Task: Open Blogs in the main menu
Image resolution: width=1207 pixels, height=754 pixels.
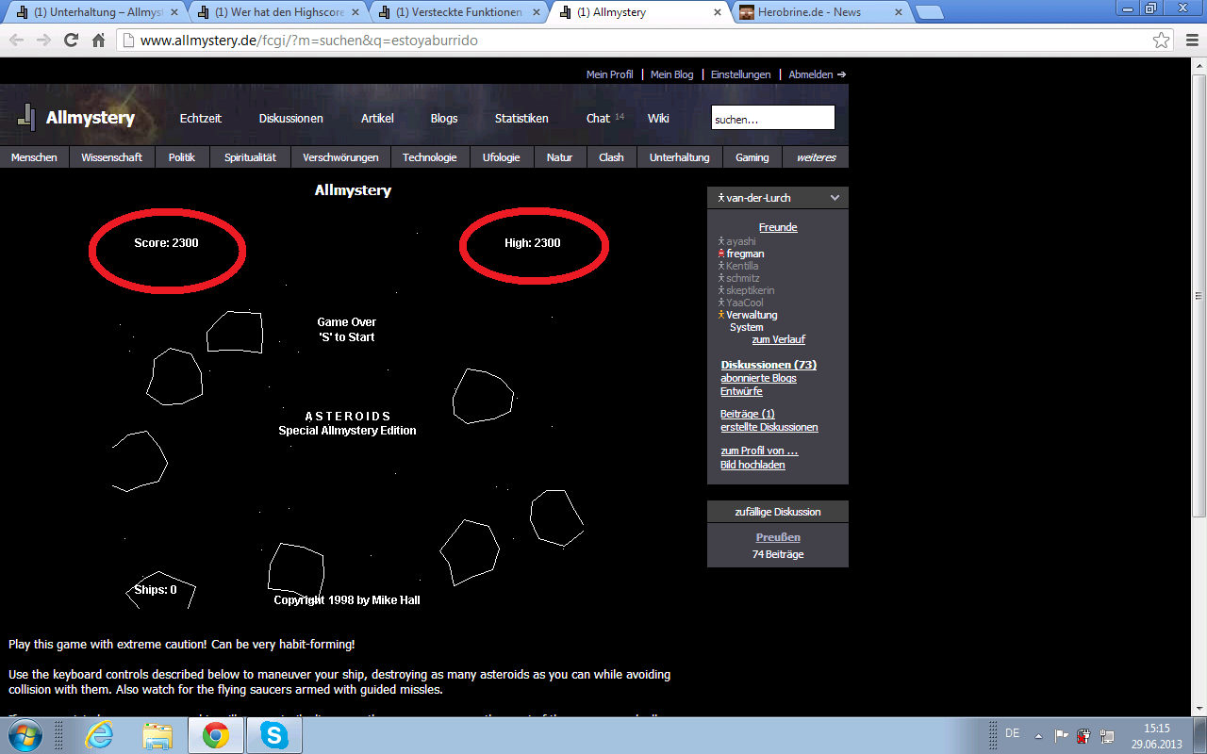Action: [x=444, y=119]
